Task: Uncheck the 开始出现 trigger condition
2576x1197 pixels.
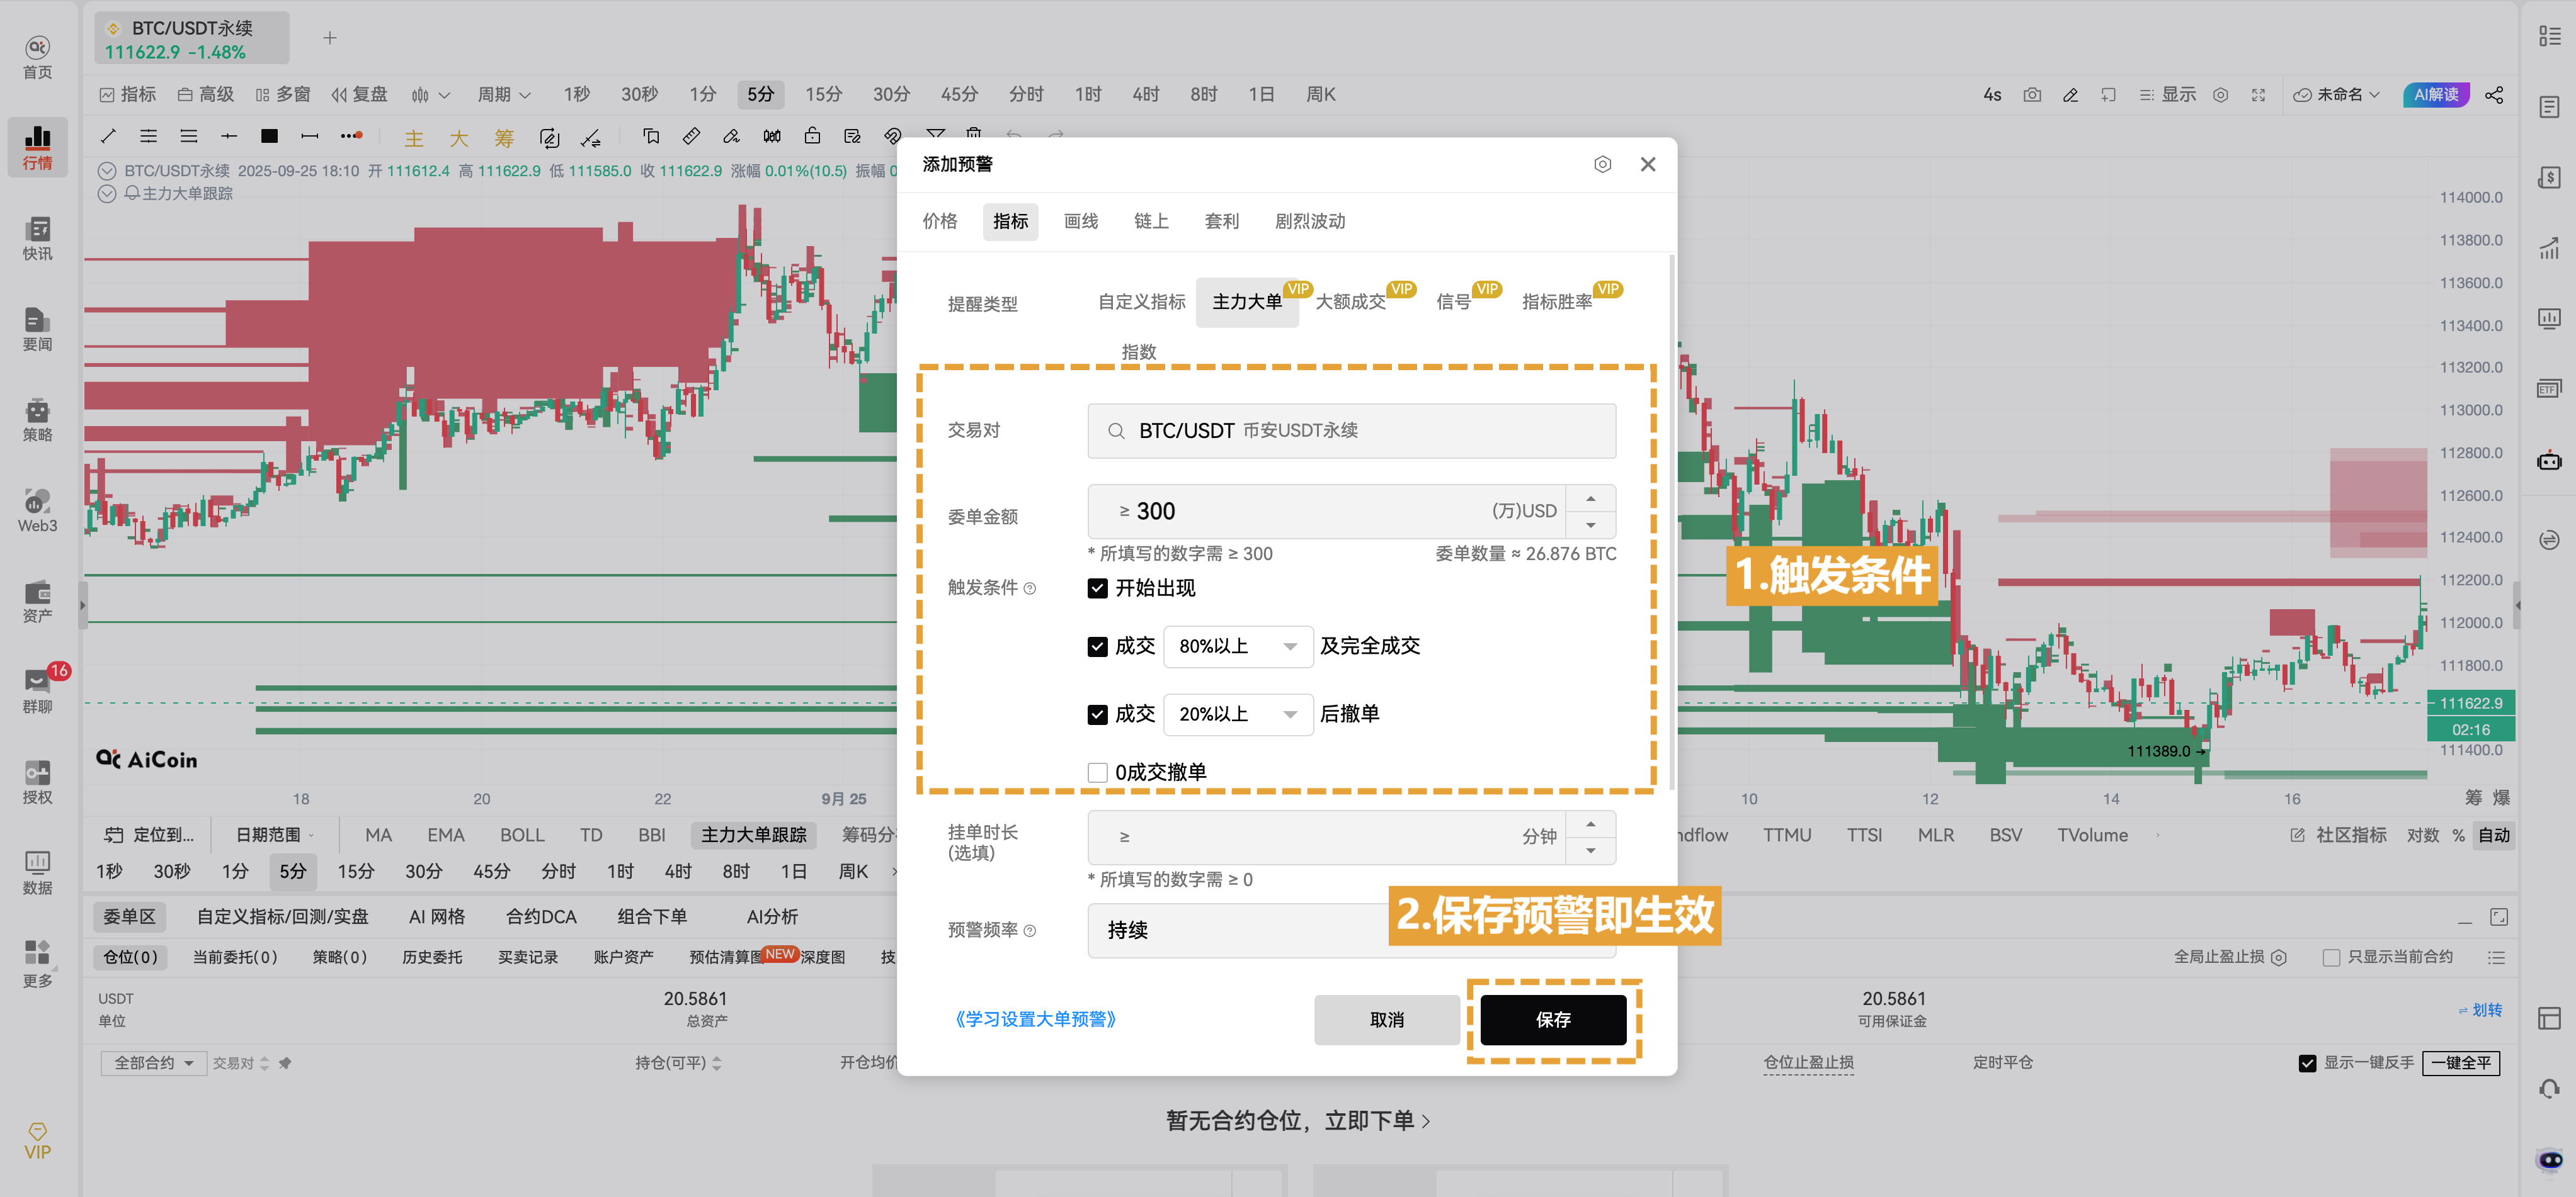Action: pyautogui.click(x=1097, y=588)
